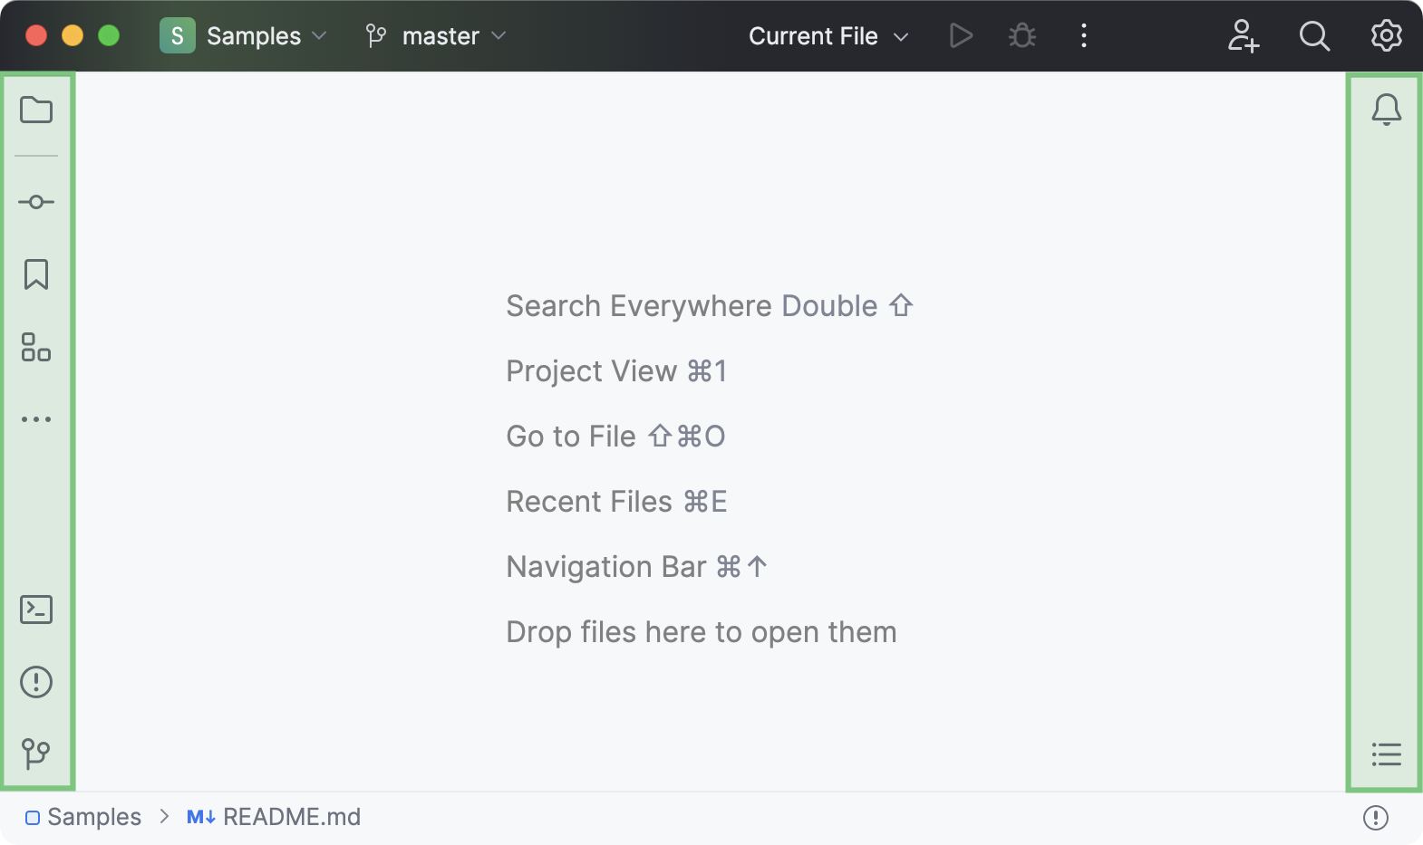This screenshot has width=1423, height=845.
Task: Open the Terminal tool window
Action: pos(36,610)
